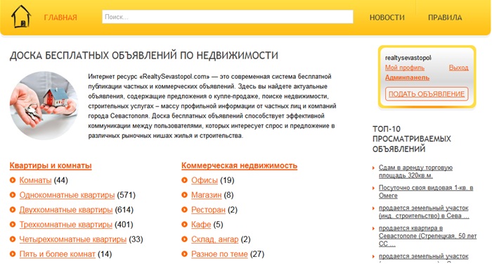
Task: Open Мой профиль link
Action: coord(405,68)
